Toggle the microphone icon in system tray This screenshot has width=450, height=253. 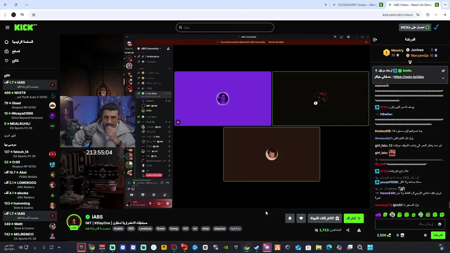(x=44, y=247)
